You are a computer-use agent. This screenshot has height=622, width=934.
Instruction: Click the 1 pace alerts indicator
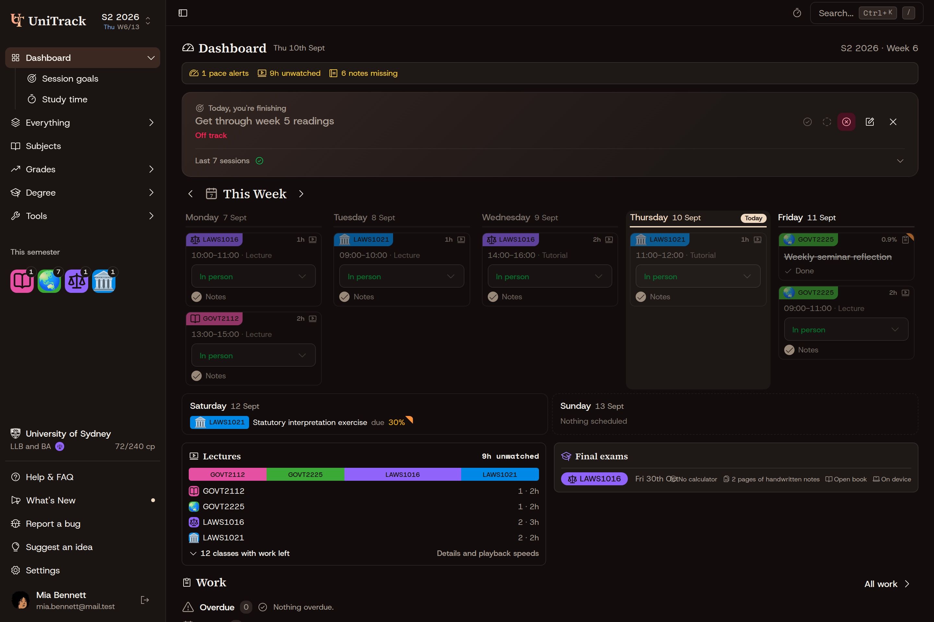pos(219,74)
